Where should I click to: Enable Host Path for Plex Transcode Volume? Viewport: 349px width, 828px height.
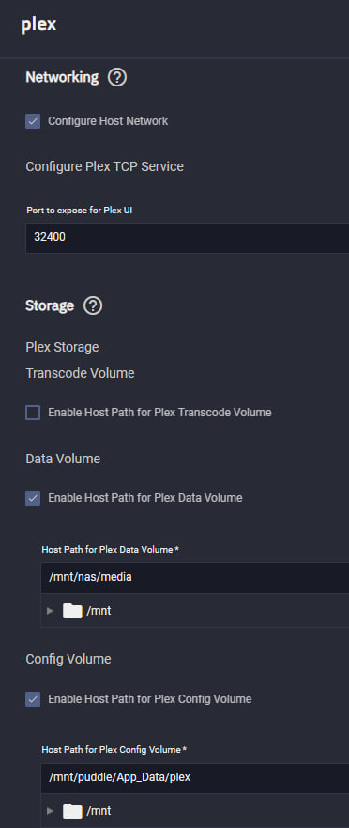[x=33, y=413]
